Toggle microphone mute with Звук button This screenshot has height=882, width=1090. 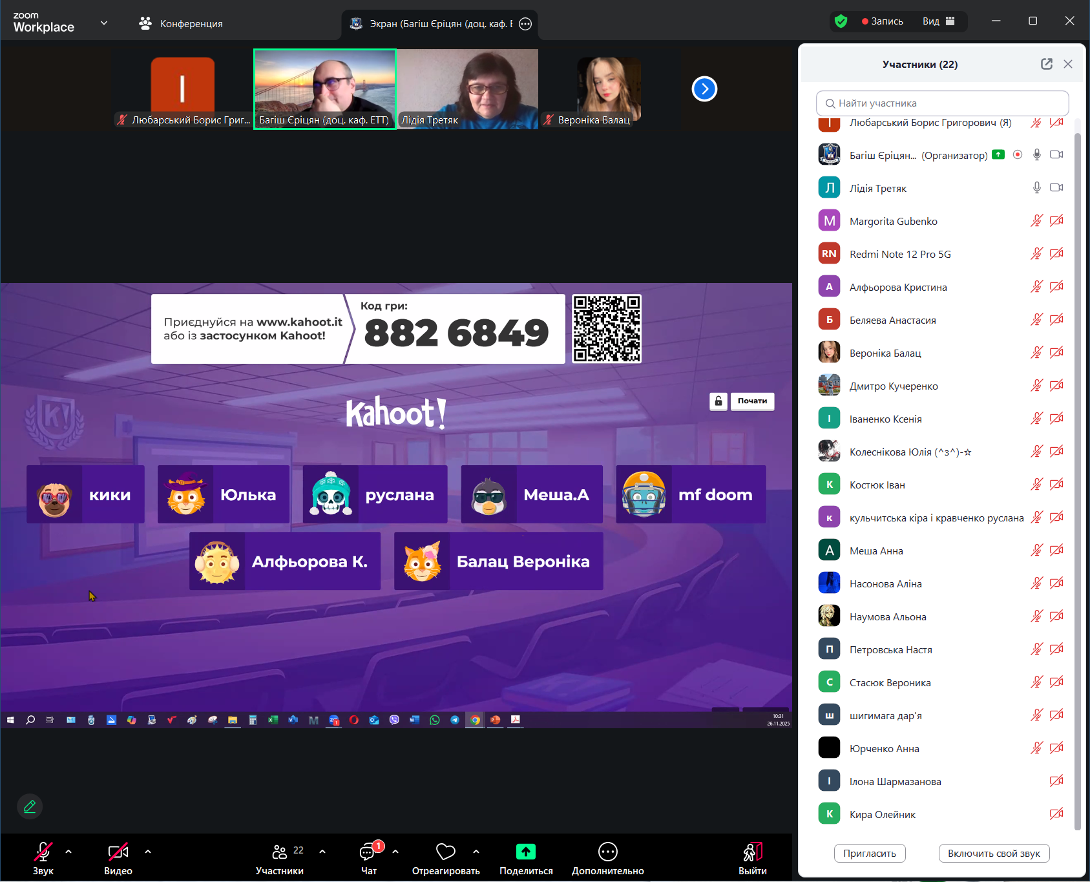click(43, 859)
